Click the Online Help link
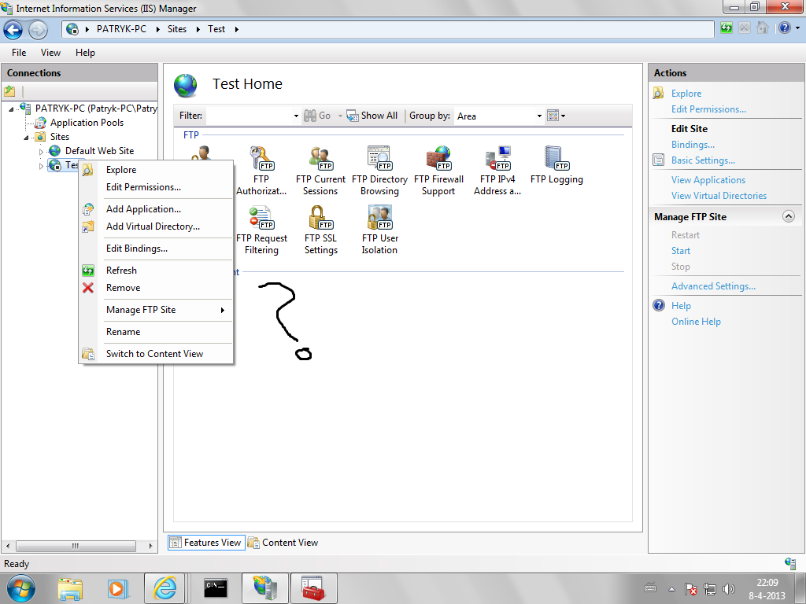 pyautogui.click(x=696, y=322)
